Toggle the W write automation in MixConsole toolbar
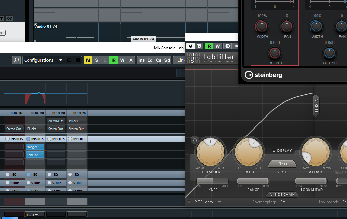 click(x=122, y=60)
